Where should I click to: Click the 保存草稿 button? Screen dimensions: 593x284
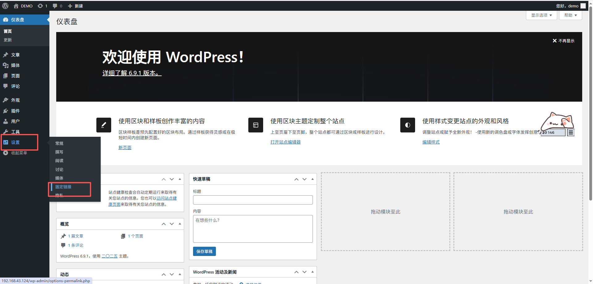[x=204, y=251]
